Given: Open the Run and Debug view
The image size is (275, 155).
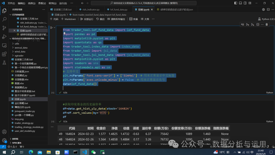Looking at the screenshot, I should click(x=4, y=37).
